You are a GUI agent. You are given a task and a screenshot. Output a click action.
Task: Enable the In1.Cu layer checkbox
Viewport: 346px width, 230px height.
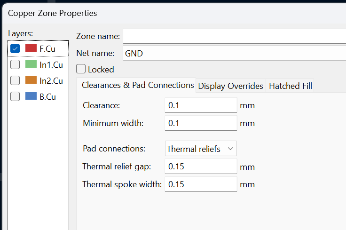coord(15,64)
